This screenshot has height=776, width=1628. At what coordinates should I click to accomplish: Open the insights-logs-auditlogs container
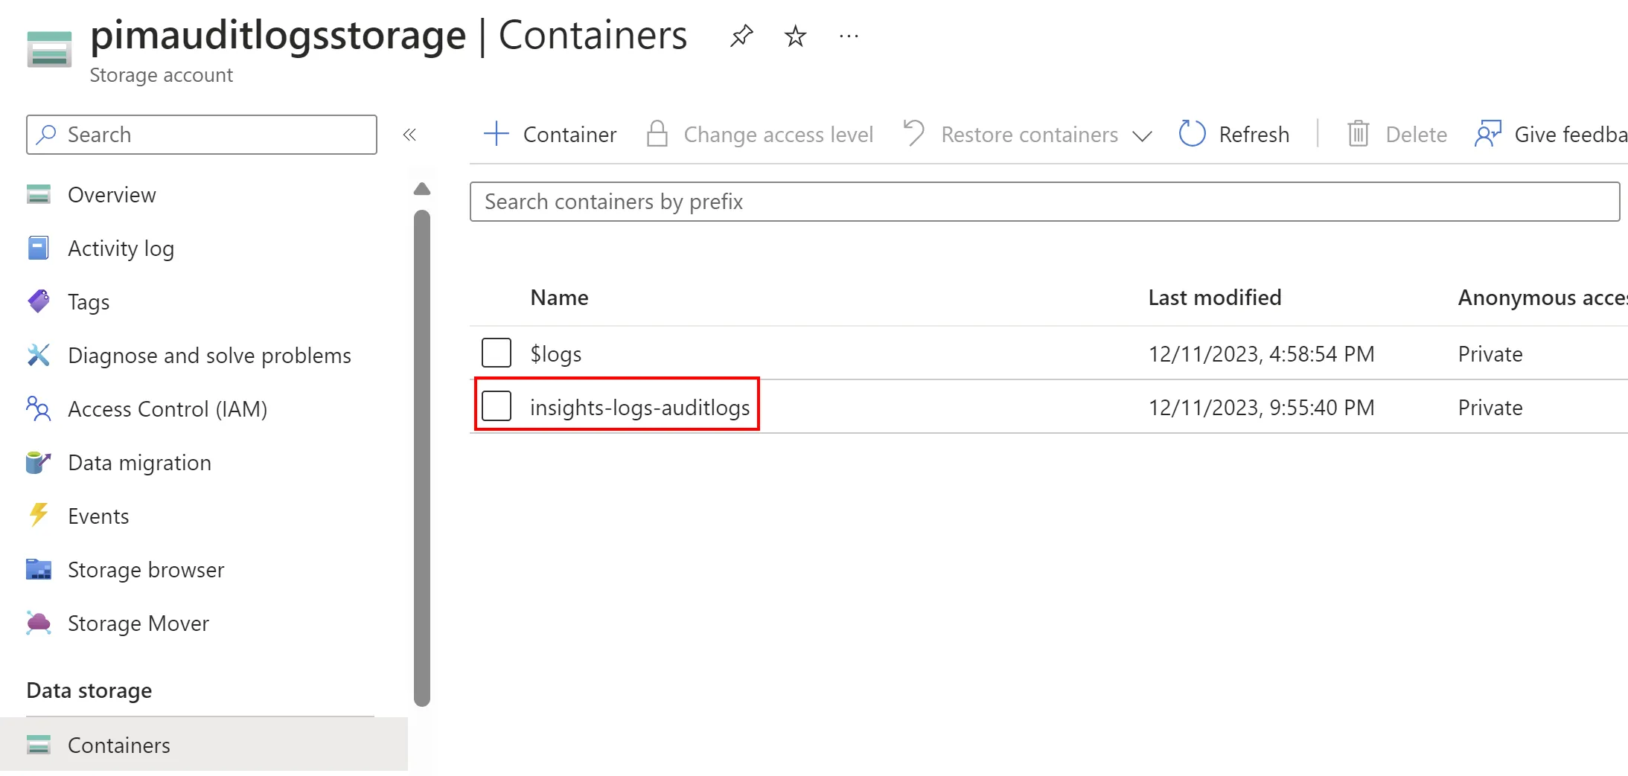coord(640,408)
